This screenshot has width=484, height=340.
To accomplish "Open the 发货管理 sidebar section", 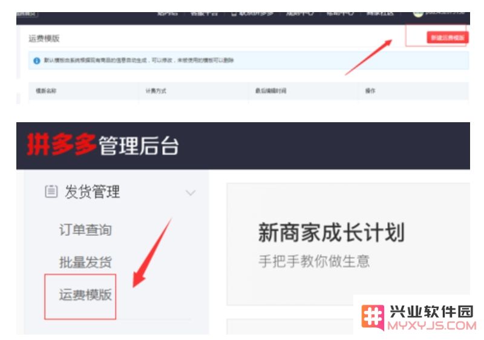I will (92, 191).
